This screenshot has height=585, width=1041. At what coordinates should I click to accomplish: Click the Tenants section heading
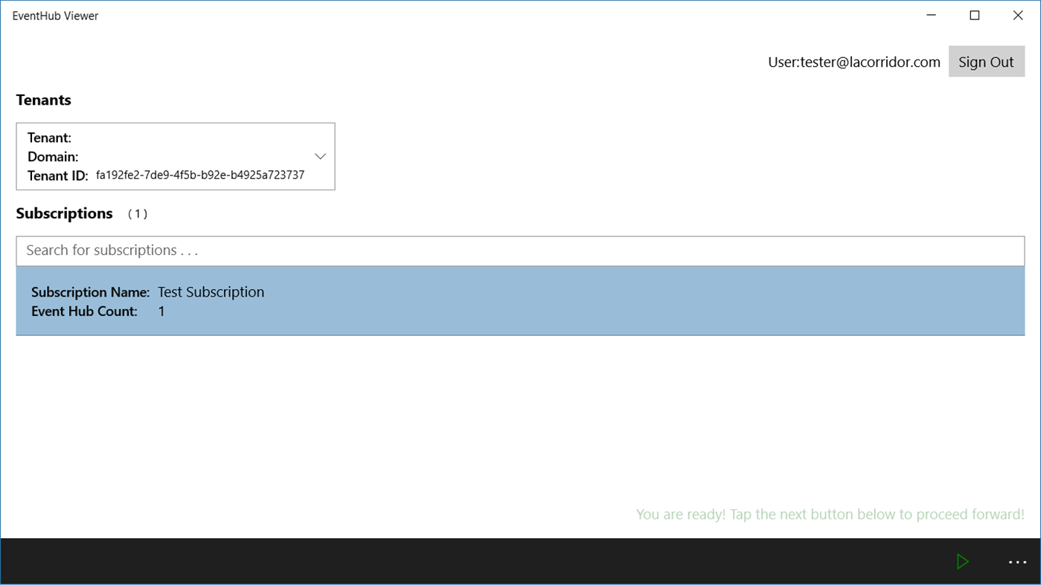[x=42, y=100]
